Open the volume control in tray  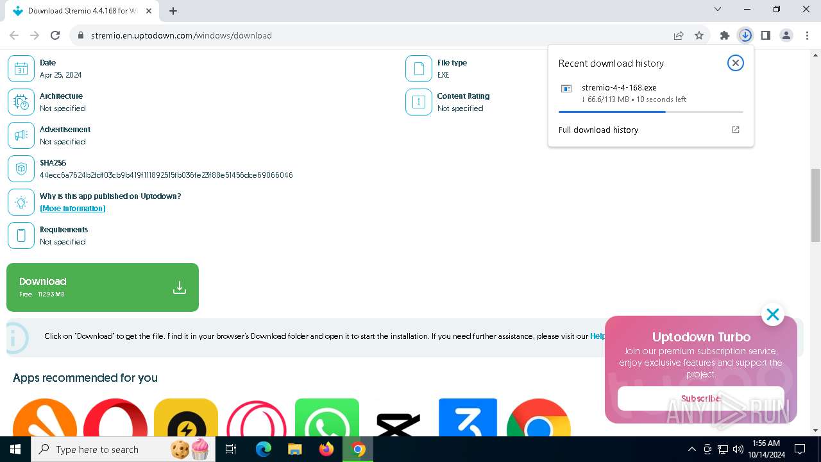tap(738, 449)
